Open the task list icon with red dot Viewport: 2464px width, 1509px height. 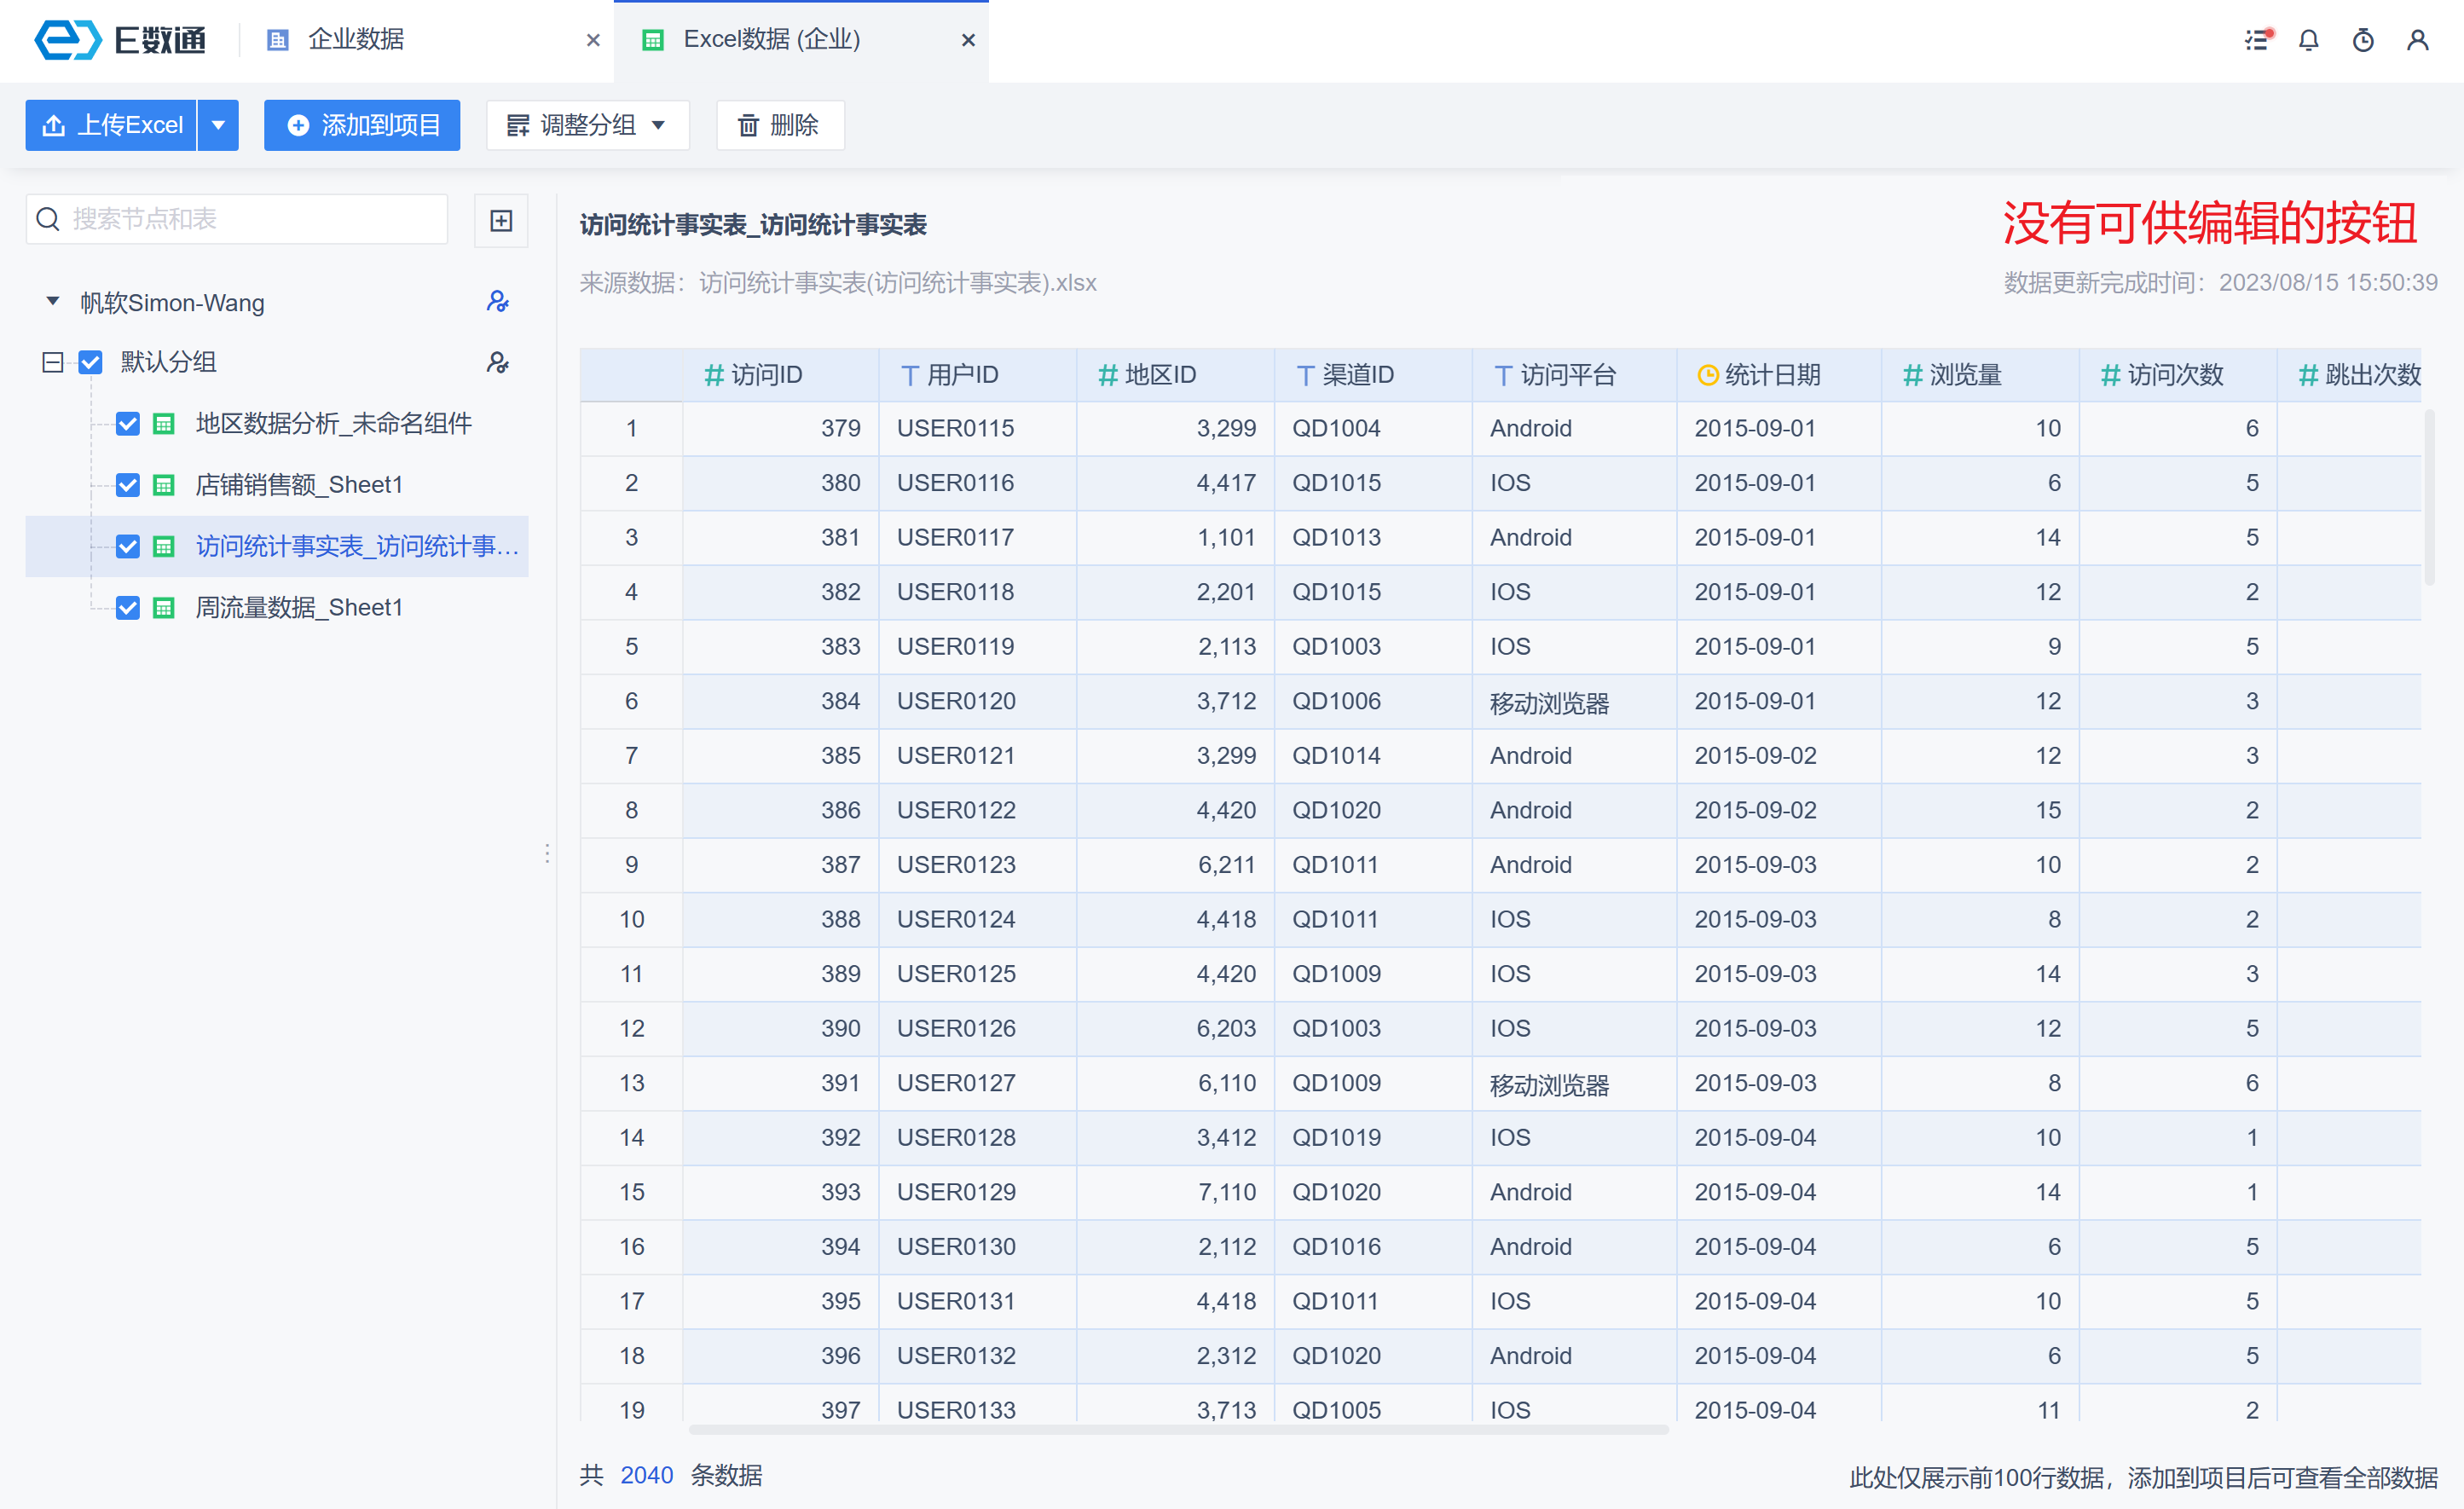click(x=2257, y=40)
